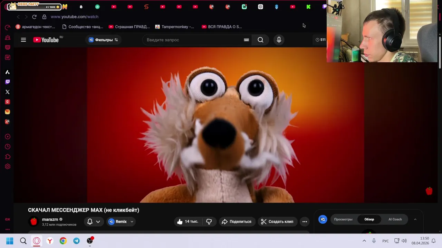This screenshot has height=248, width=442.
Task: Switch to the green K browser tab
Action: tap(308, 7)
